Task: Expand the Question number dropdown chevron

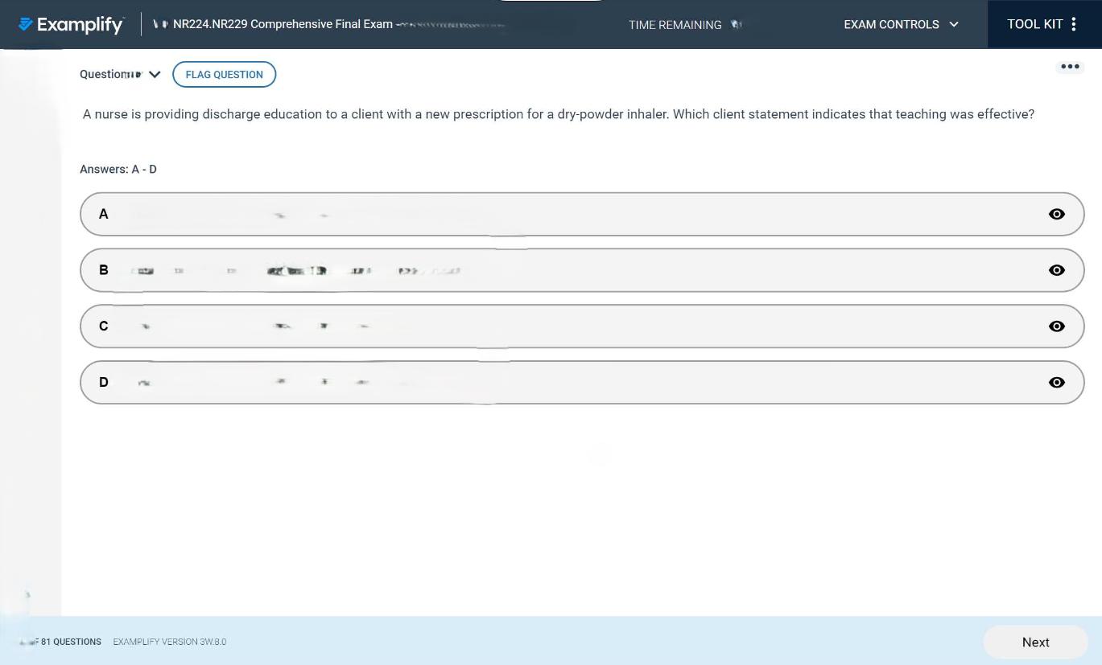Action: coord(155,74)
